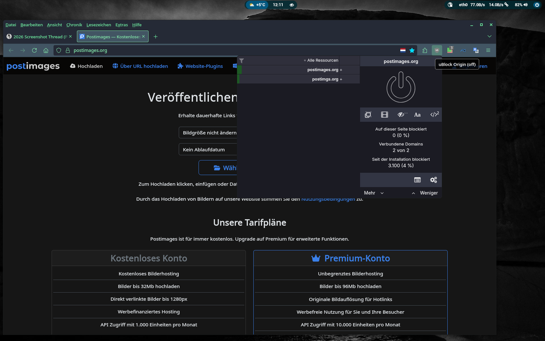Click the tracking protection shield icon
Image resolution: width=545 pixels, height=341 pixels.
(59, 50)
